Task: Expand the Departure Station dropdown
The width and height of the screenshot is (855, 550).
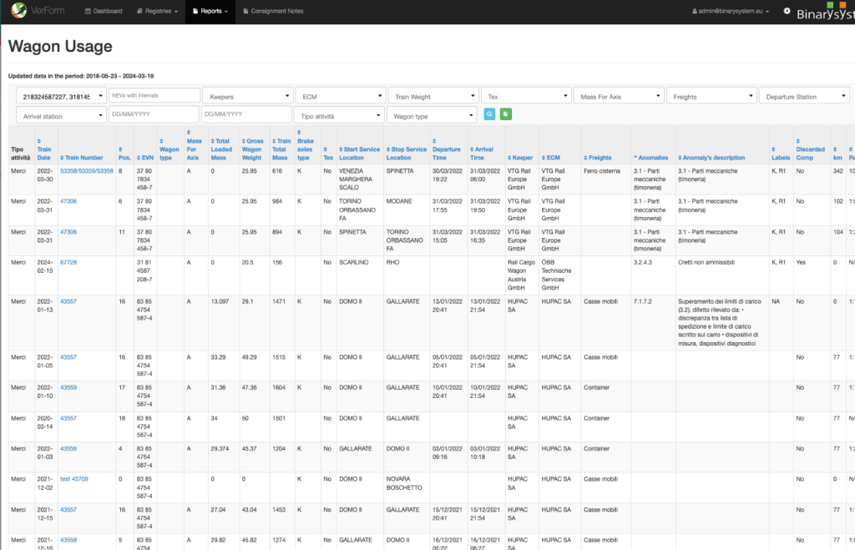Action: (x=805, y=97)
